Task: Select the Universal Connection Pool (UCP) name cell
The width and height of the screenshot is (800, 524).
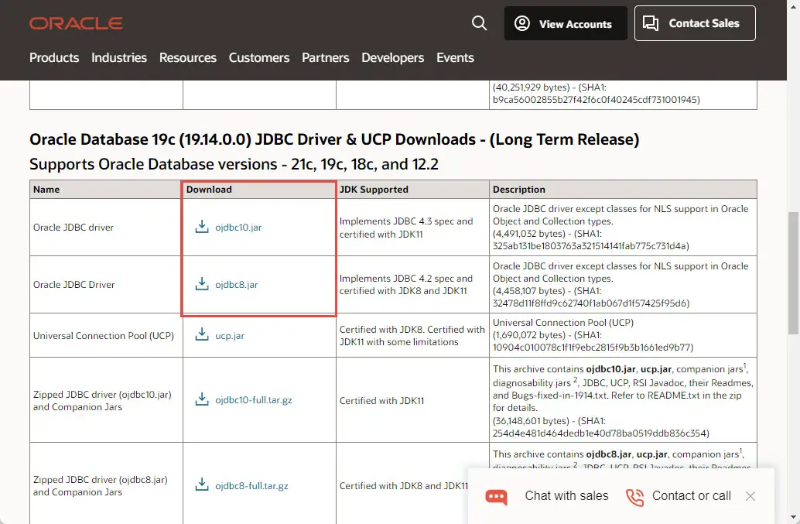Action: [x=106, y=335]
